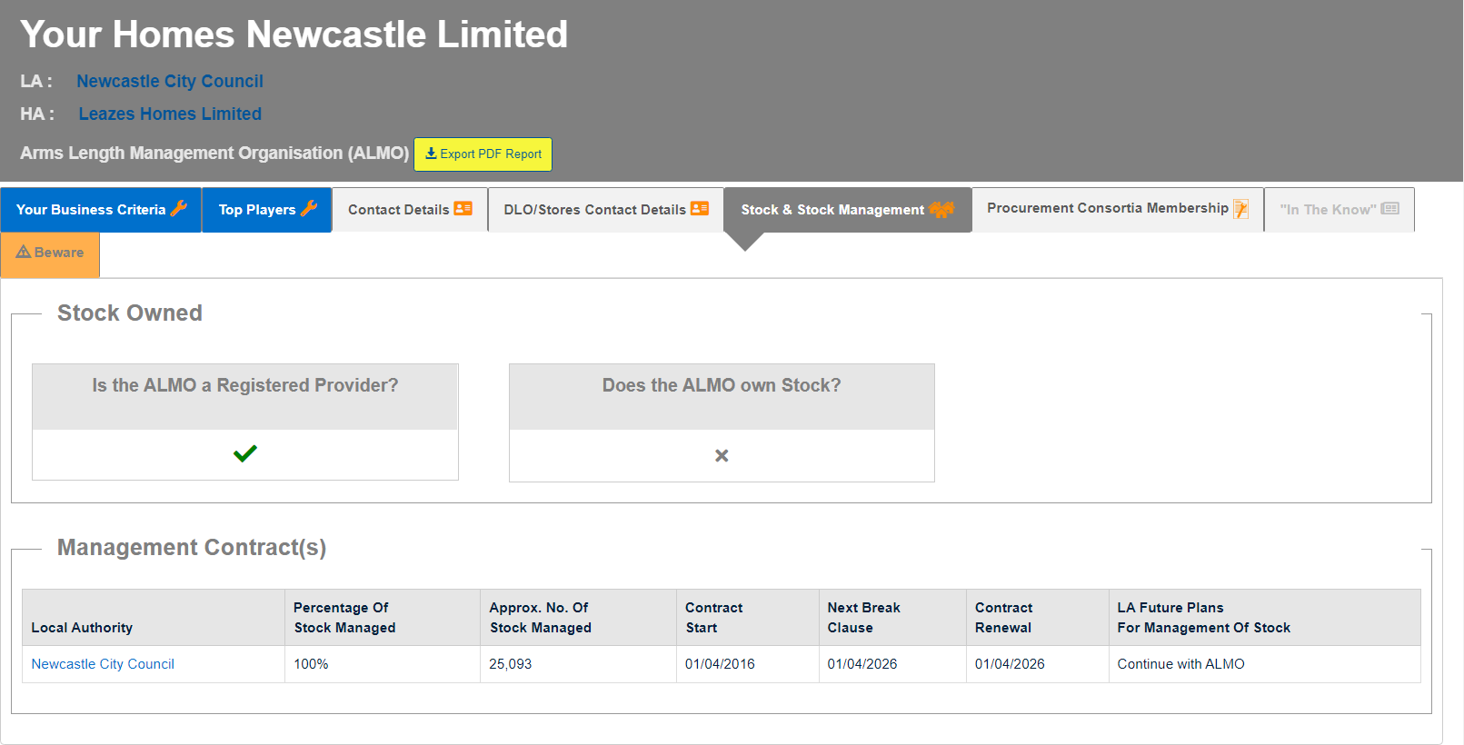This screenshot has height=745, width=1464.
Task: Click the cross under Does the ALMO own Stock
Action: click(x=722, y=455)
